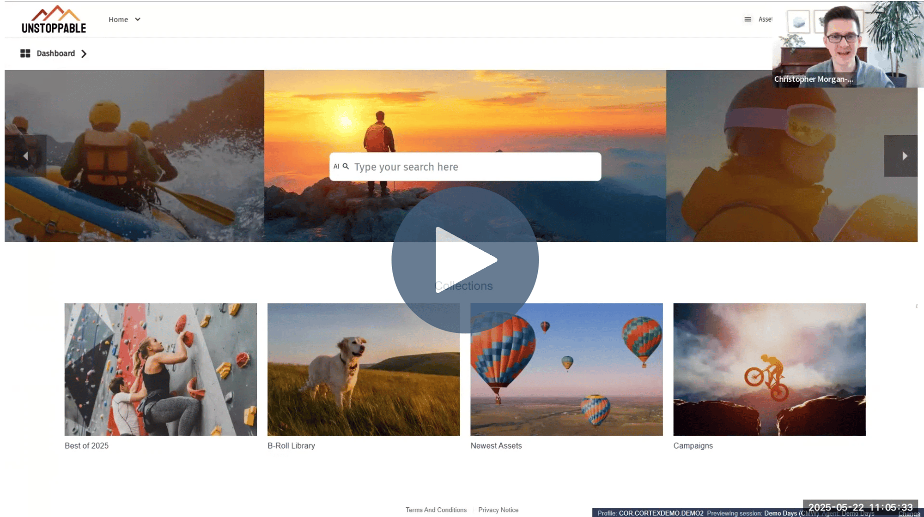Screen dimensions: 924x517
Task: Open the Best of 2025 collection thumbnail
Action: click(161, 369)
